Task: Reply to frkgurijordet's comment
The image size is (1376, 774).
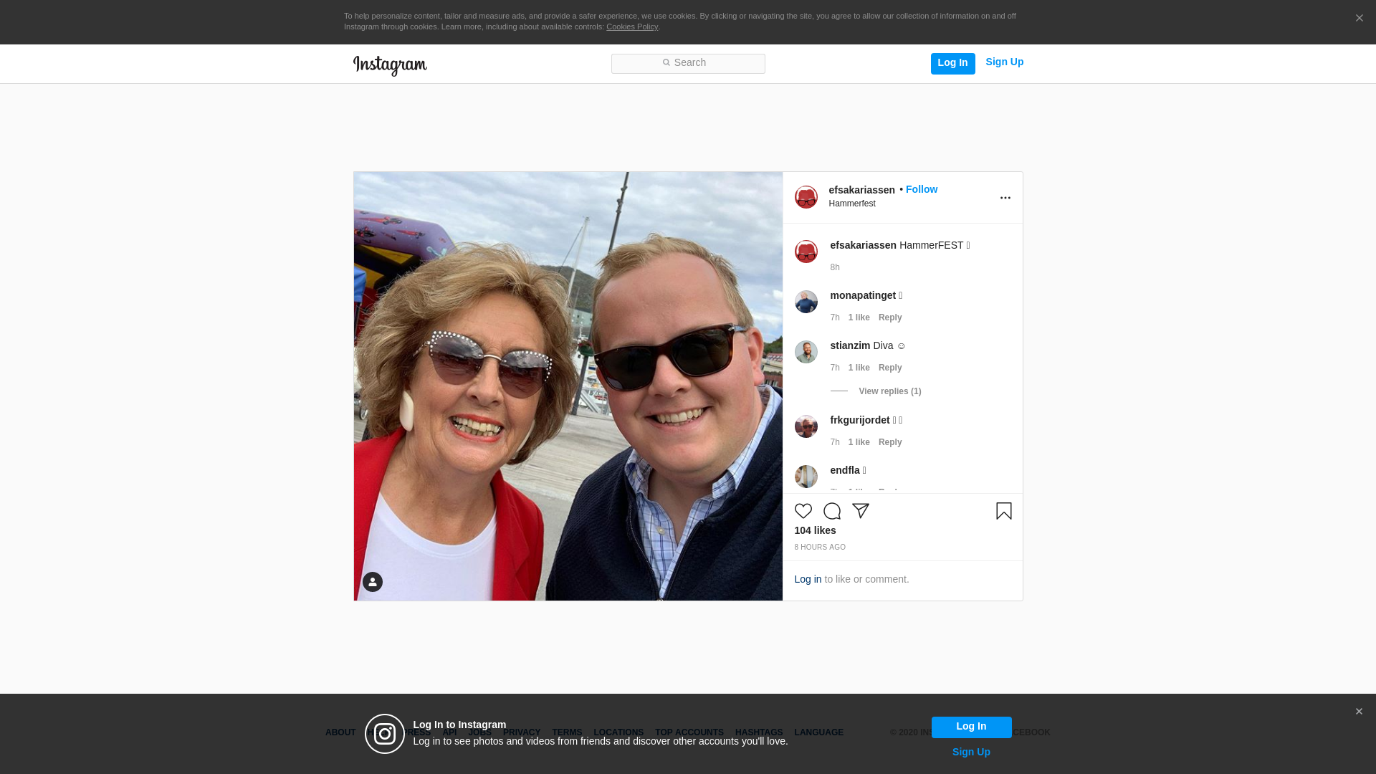Action: coord(889,442)
